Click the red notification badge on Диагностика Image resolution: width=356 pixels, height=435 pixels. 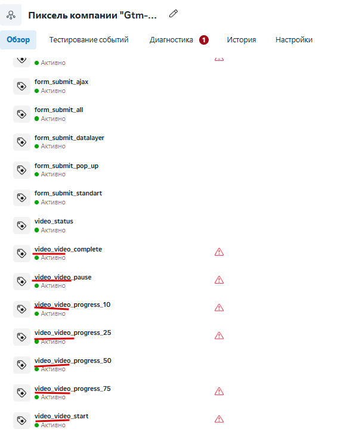tap(204, 40)
